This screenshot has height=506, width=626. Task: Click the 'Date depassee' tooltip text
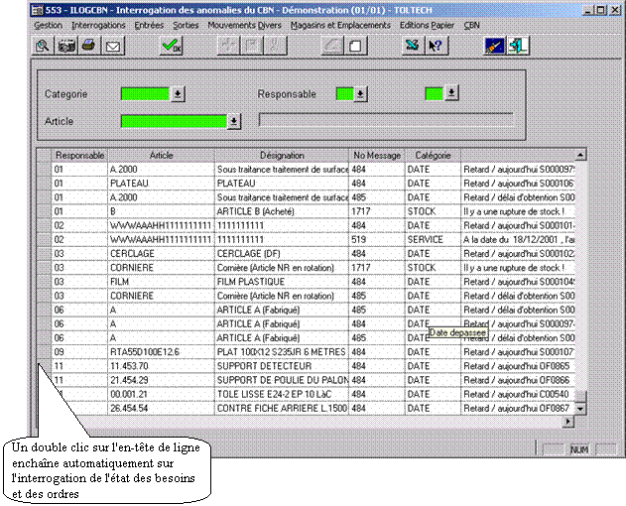(458, 332)
